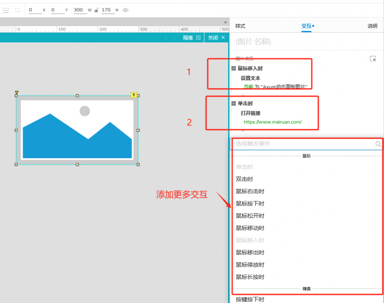The height and width of the screenshot is (303, 384).
Task: Click the distribute rows icon in toolbar
Action: 6,10
